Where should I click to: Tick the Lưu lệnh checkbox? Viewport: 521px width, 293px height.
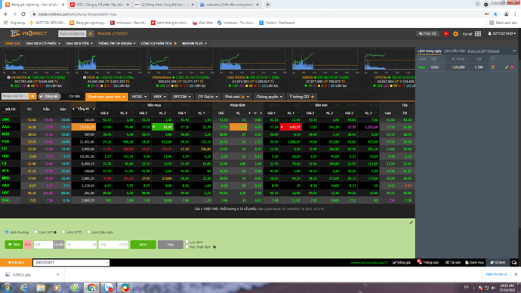(187, 242)
